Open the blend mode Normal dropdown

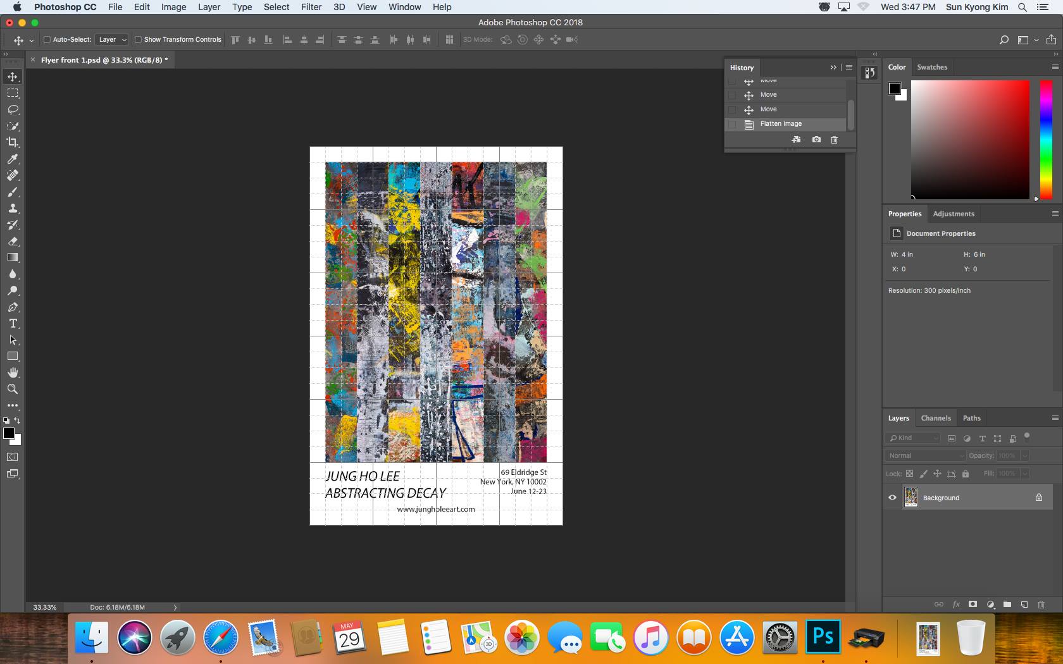point(924,455)
